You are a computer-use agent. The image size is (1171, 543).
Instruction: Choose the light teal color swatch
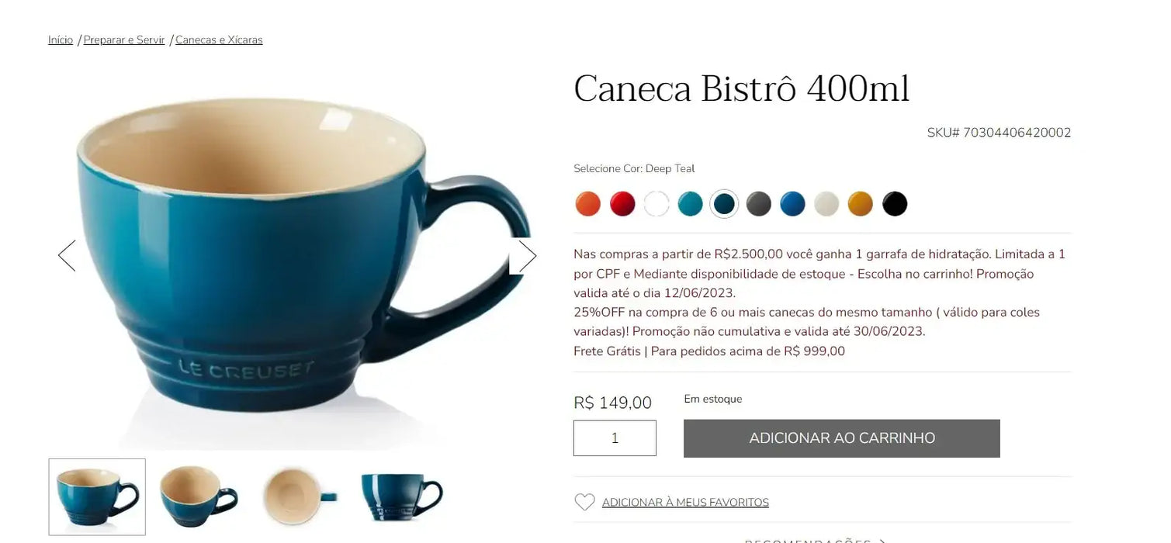tap(691, 204)
